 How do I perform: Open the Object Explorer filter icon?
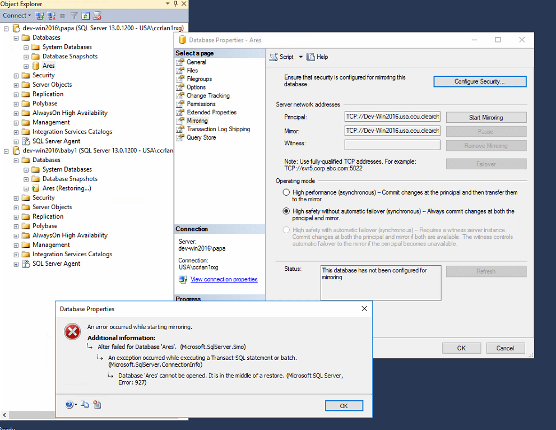coord(73,15)
